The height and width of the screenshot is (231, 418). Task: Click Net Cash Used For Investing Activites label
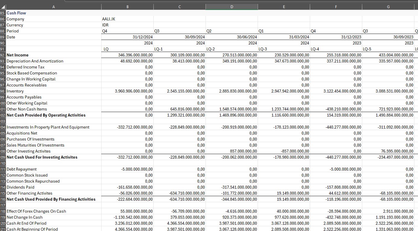coord(42,157)
